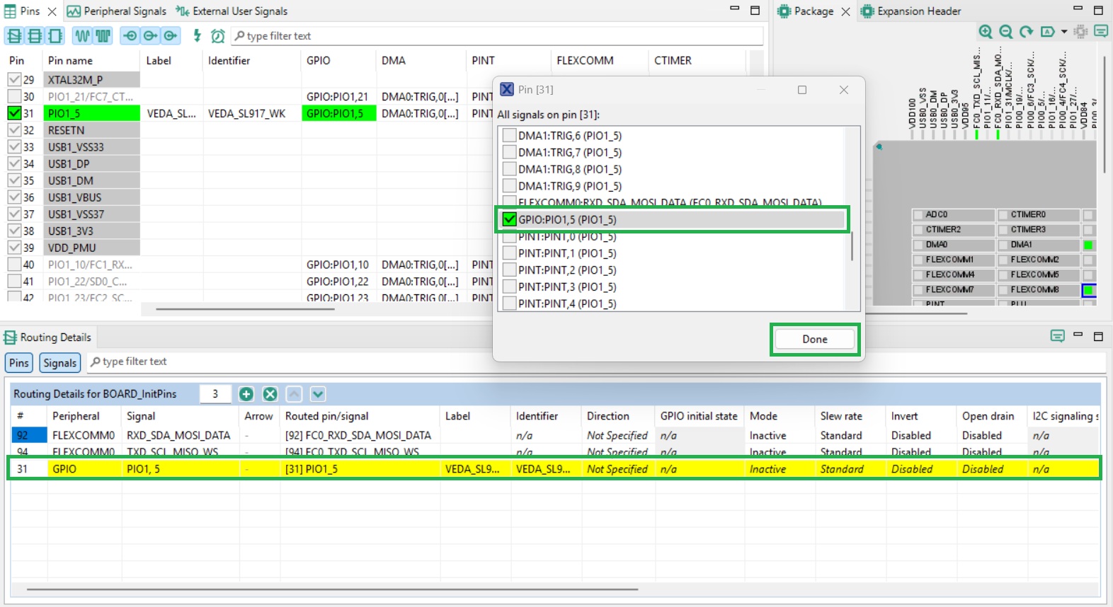Open the Invert cell for row 31
The height and width of the screenshot is (607, 1113).
tap(922, 469)
